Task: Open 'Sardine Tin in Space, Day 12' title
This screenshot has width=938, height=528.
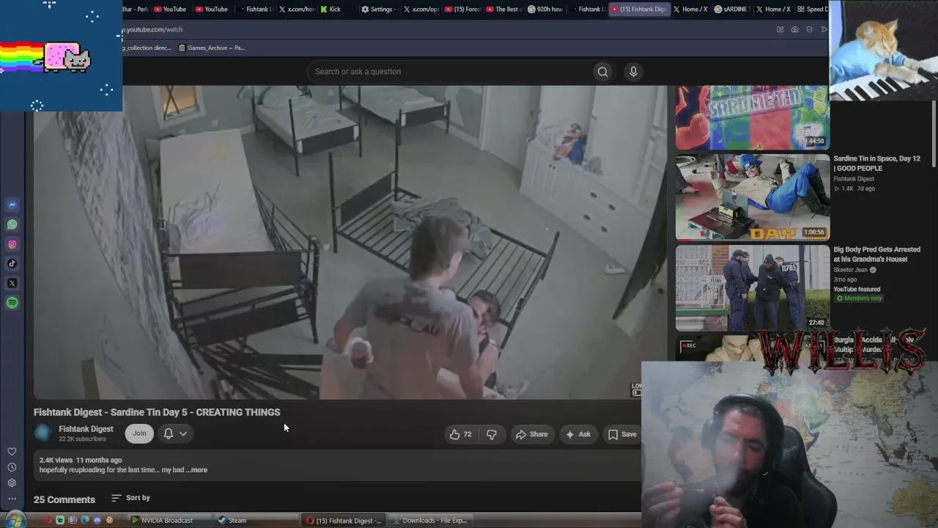Action: [x=876, y=164]
